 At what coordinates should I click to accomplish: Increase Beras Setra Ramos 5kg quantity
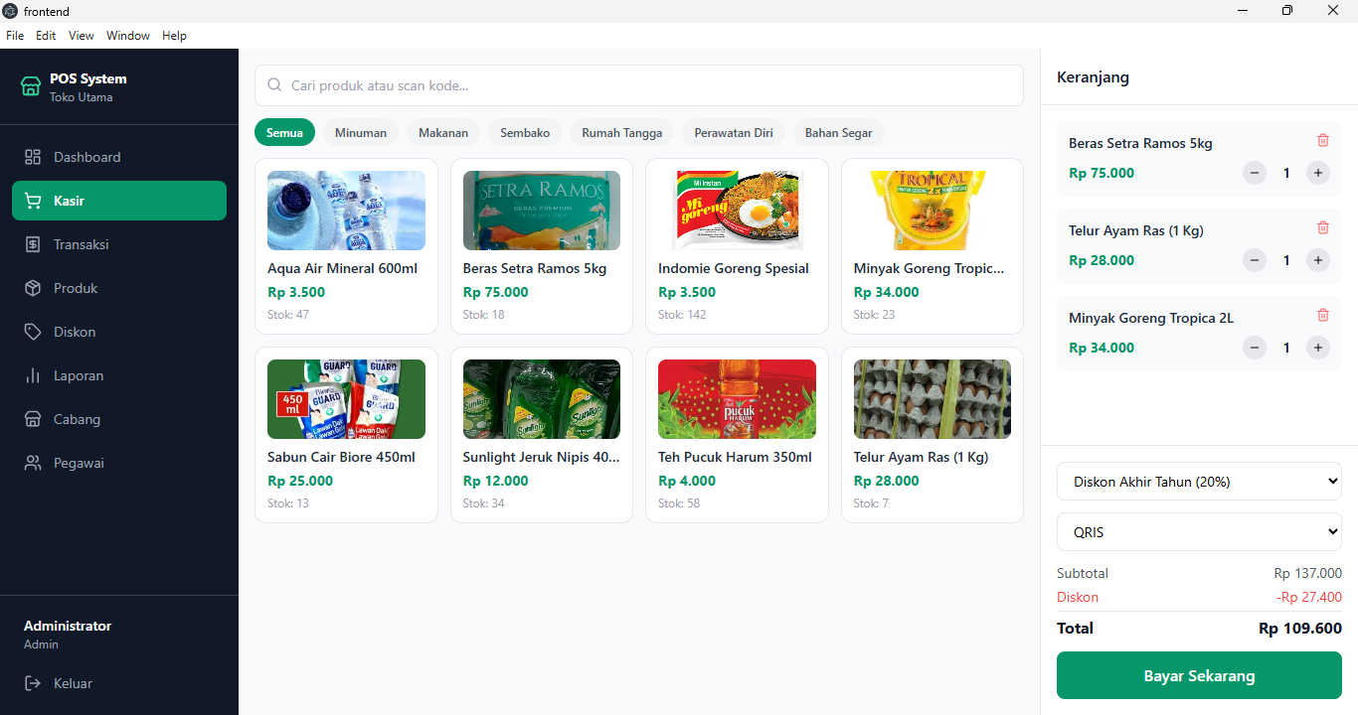[1318, 173]
